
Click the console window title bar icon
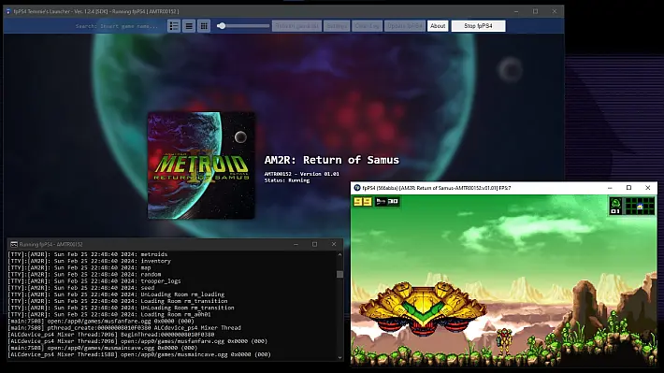(x=13, y=244)
